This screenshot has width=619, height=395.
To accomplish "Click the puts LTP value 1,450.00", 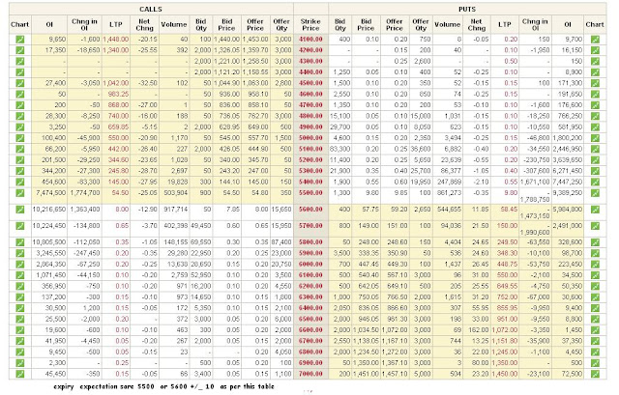I will tap(504, 374).
